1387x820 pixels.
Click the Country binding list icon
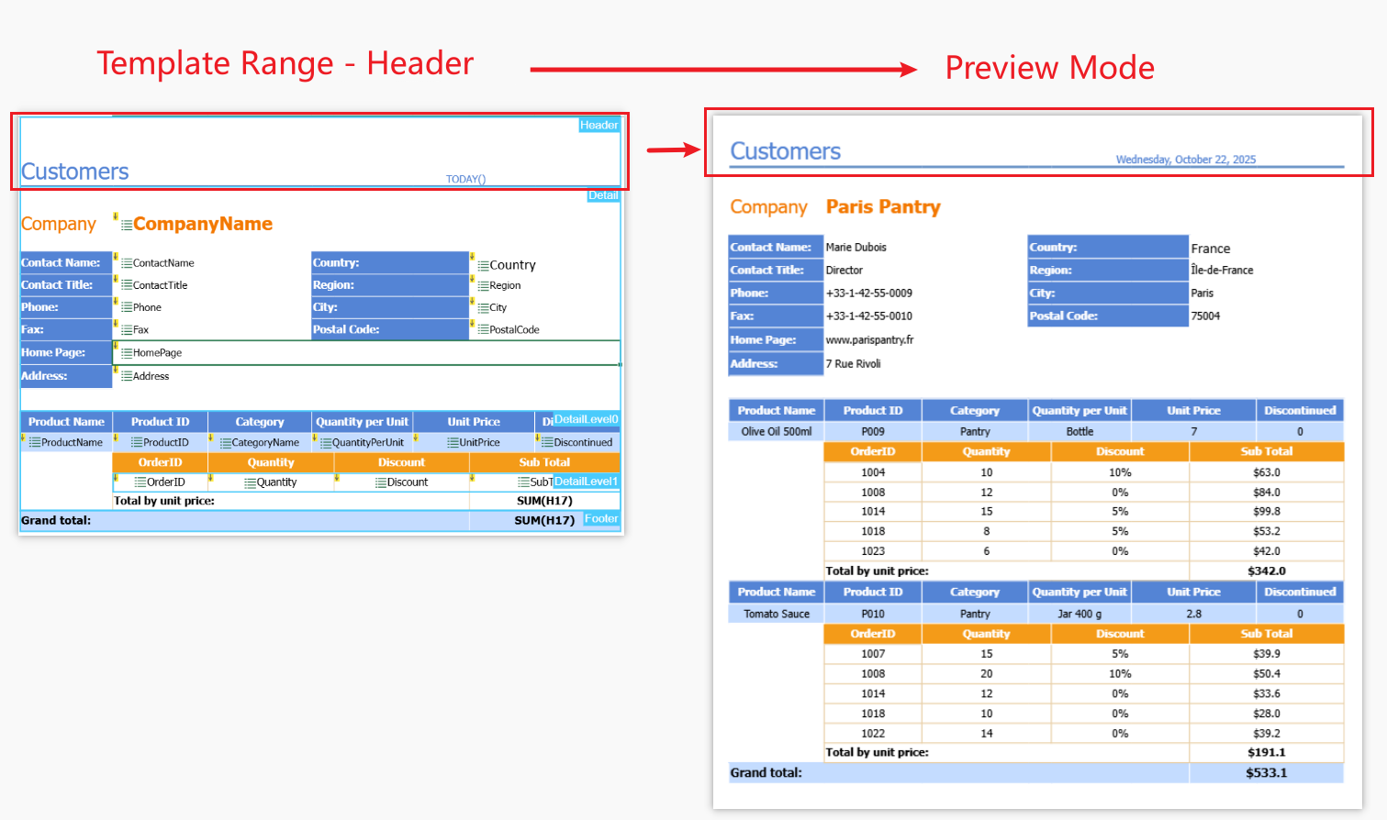[x=483, y=265]
